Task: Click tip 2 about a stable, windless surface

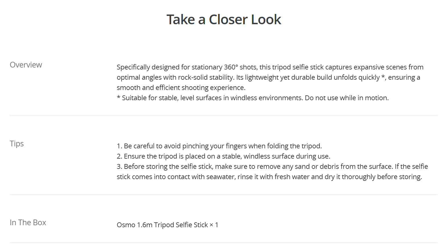Action: point(223,156)
